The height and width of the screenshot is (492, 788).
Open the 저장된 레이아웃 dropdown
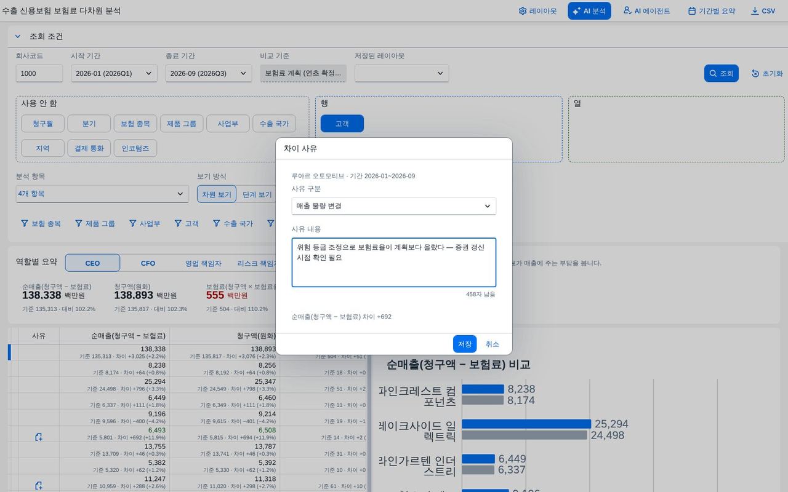click(x=401, y=73)
